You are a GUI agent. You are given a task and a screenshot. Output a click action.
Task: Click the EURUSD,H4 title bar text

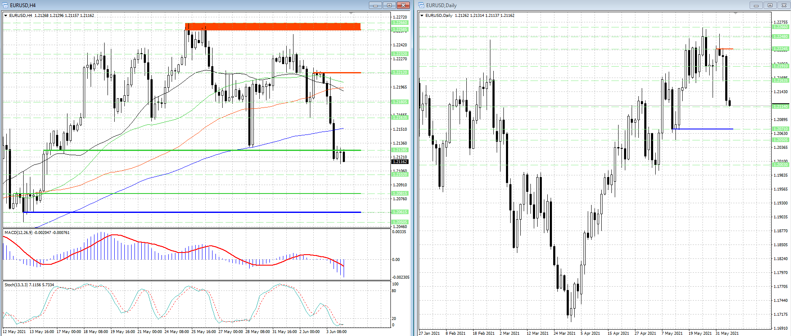coord(23,5)
